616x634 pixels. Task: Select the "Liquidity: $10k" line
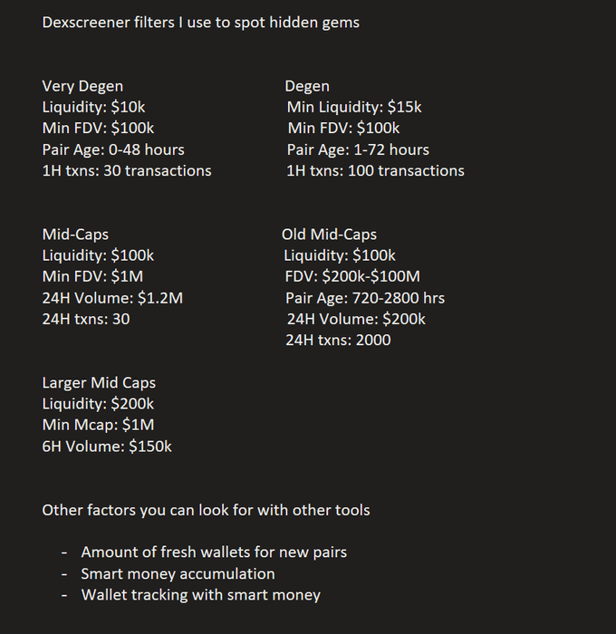pyautogui.click(x=93, y=107)
